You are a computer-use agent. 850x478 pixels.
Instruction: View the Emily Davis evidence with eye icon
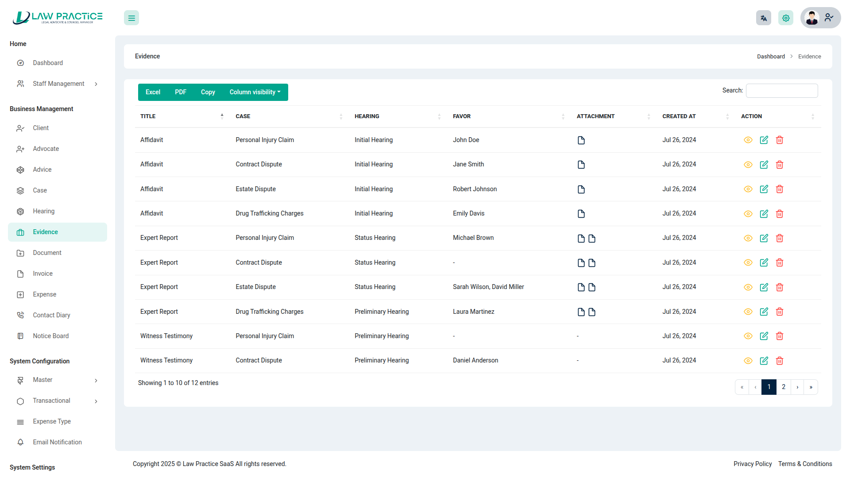[x=748, y=214]
